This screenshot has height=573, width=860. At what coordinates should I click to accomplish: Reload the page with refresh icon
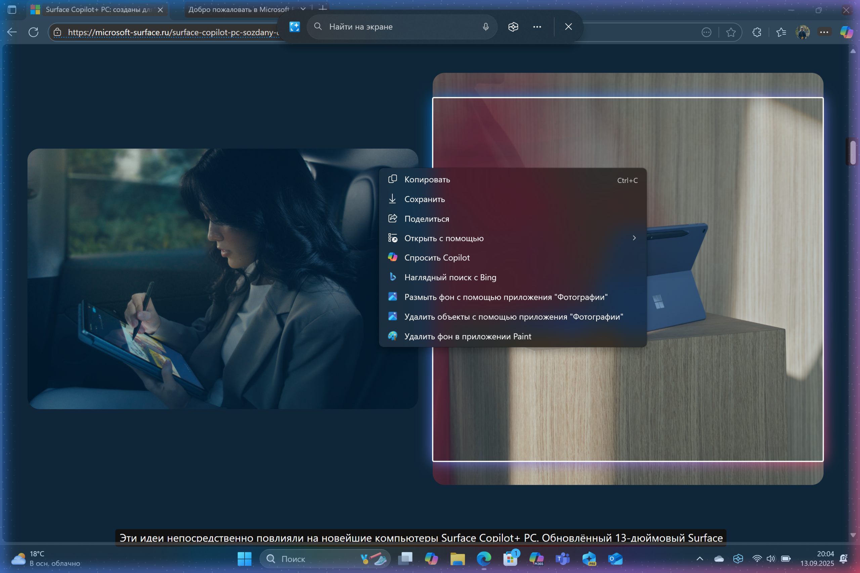coord(33,32)
